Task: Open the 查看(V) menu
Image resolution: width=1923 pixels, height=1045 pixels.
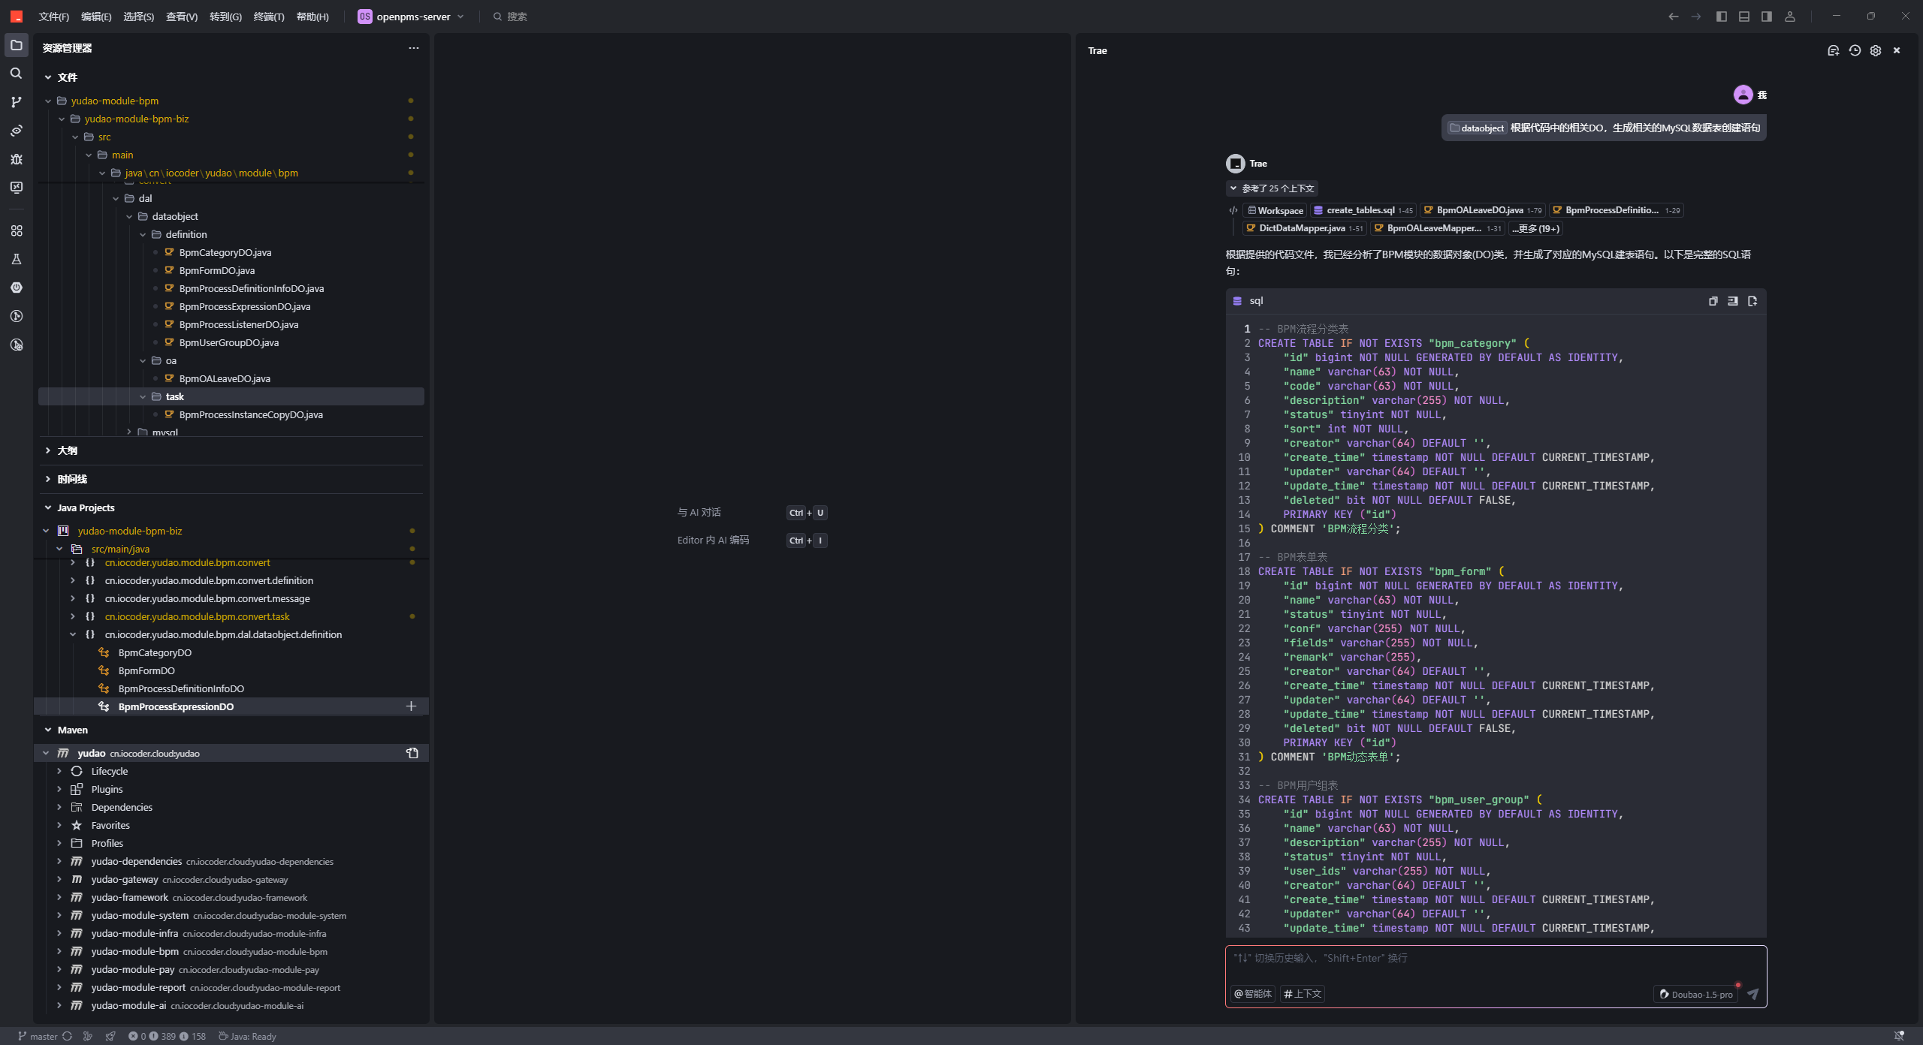Action: click(x=182, y=17)
